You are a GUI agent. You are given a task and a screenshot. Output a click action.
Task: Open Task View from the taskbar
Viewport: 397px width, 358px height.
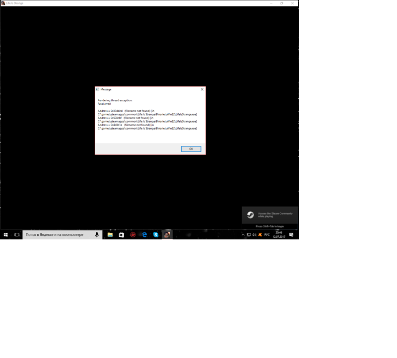pyautogui.click(x=17, y=235)
